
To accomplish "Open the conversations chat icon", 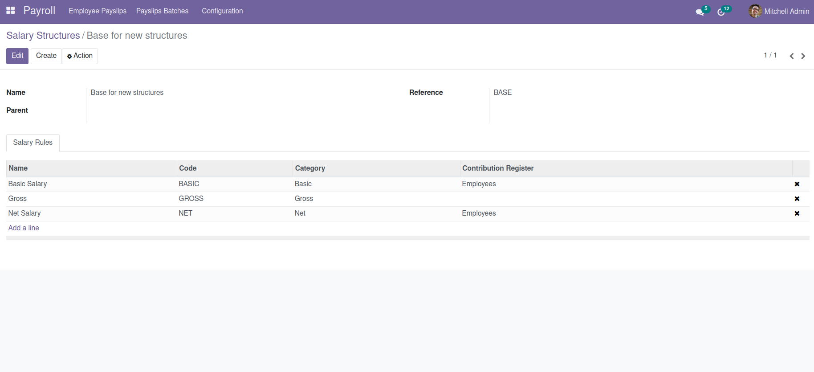I will point(700,12).
